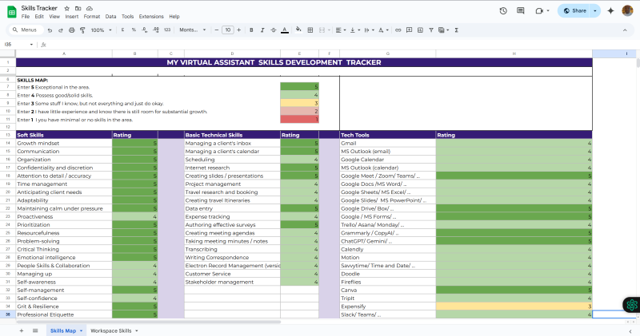Open the File menu
The height and width of the screenshot is (336, 640).
tap(26, 17)
